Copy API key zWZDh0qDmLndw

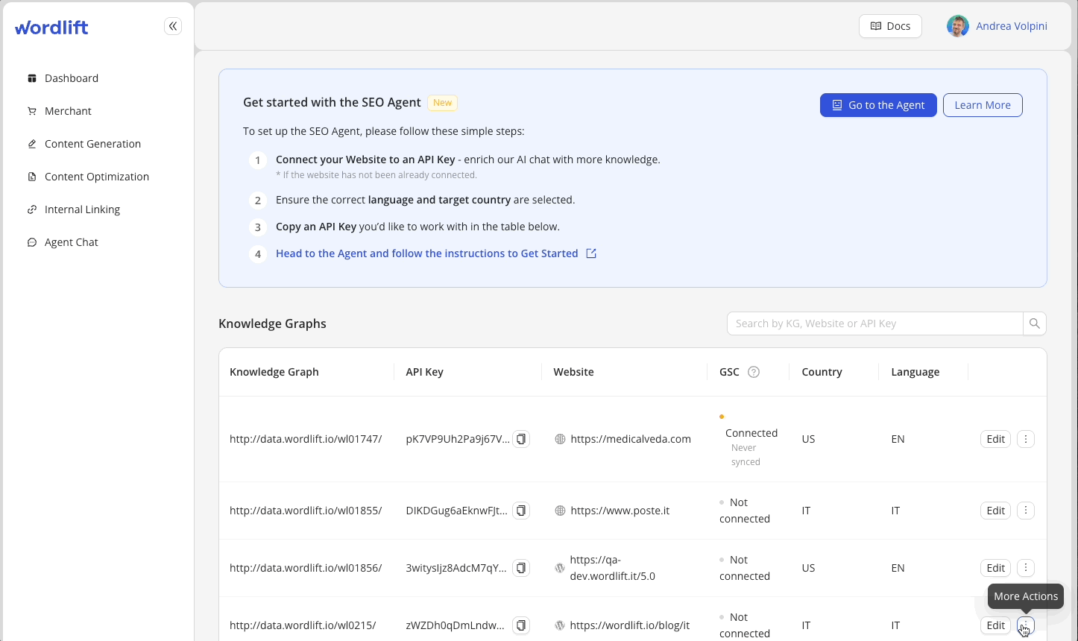coord(522,625)
